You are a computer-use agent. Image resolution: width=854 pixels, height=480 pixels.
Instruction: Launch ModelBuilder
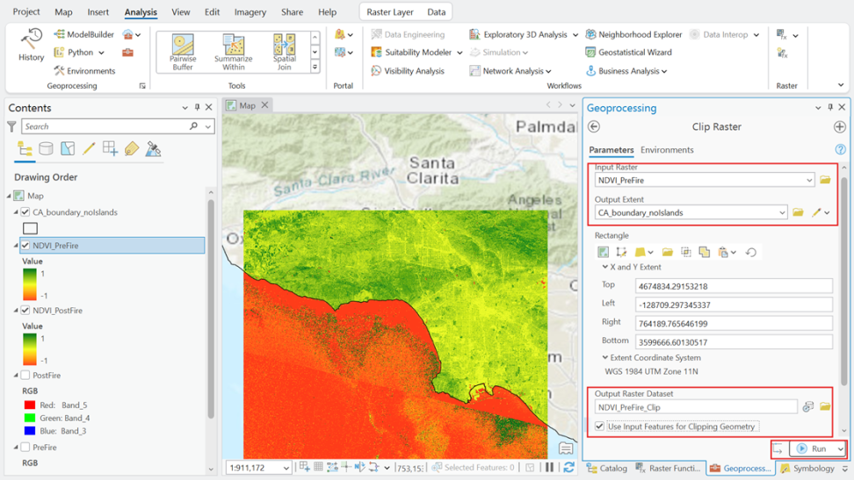point(83,34)
